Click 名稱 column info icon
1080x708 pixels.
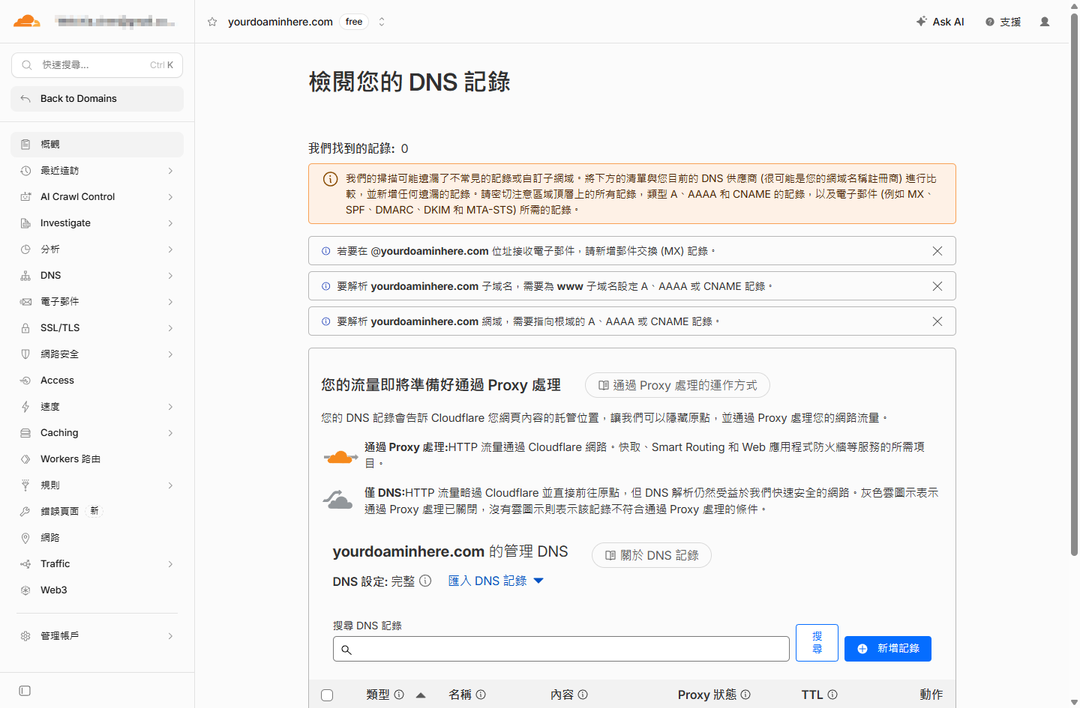coord(481,695)
